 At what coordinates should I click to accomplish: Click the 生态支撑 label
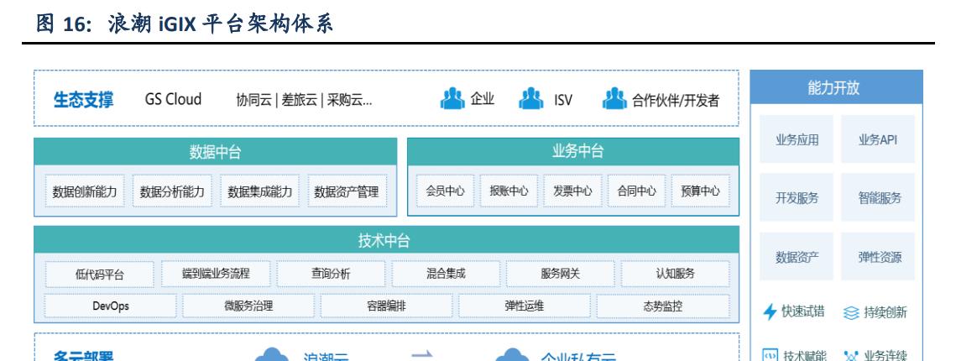pyautogui.click(x=84, y=99)
